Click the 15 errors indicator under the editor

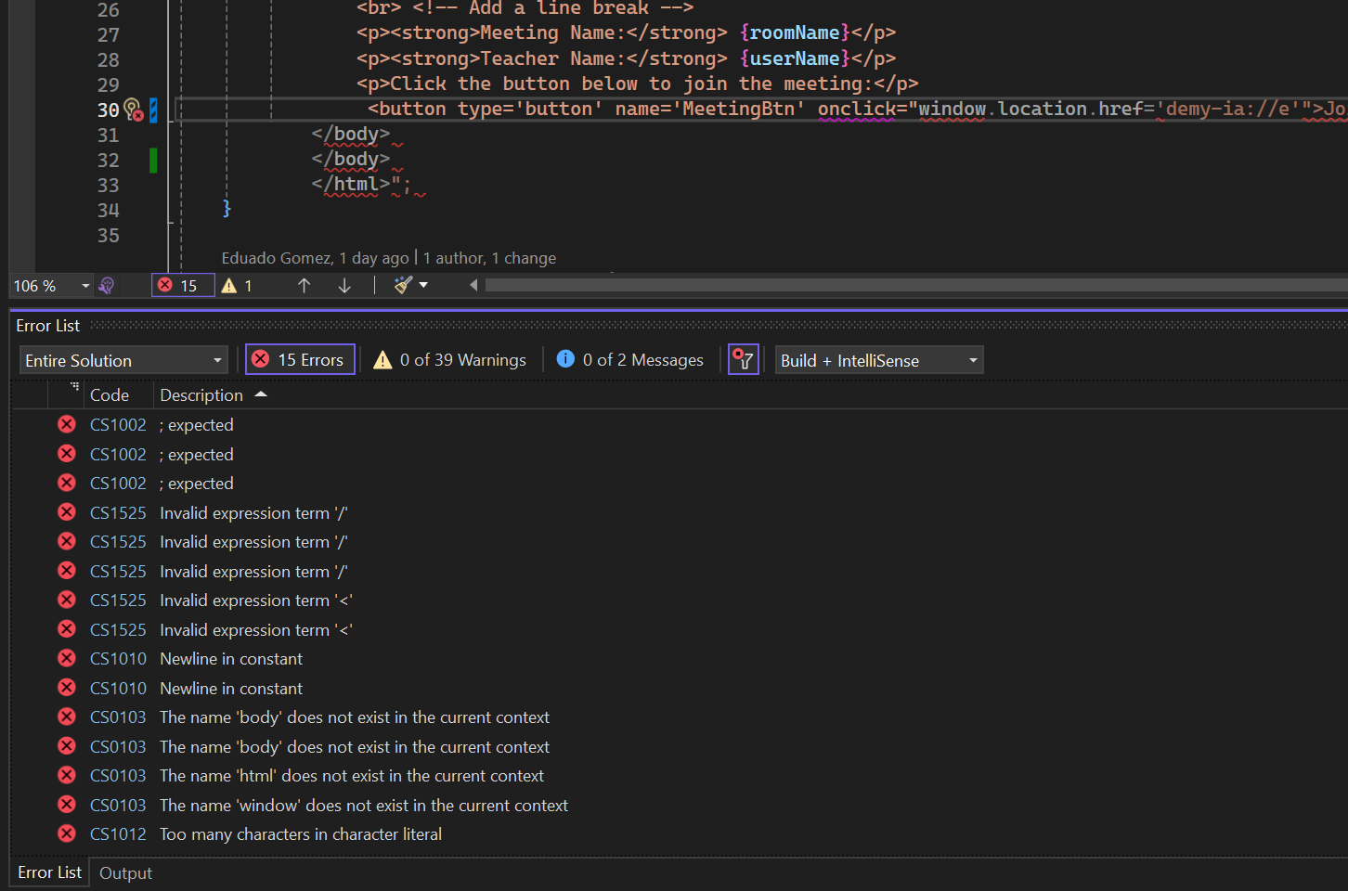click(183, 286)
